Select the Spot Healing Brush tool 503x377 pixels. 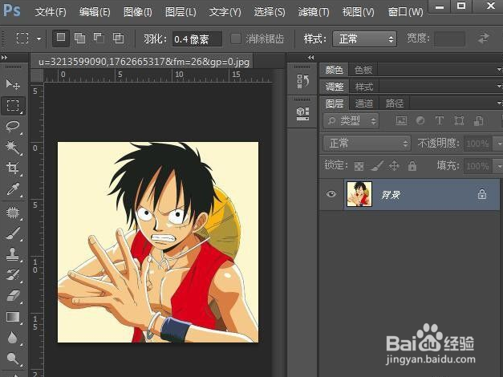[13, 213]
